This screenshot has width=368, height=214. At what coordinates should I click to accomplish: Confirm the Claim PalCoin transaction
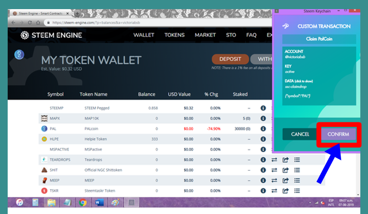tap(338, 134)
